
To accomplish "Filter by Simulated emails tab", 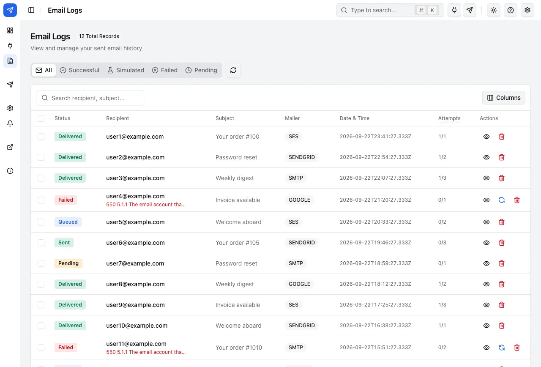I will pos(126,70).
